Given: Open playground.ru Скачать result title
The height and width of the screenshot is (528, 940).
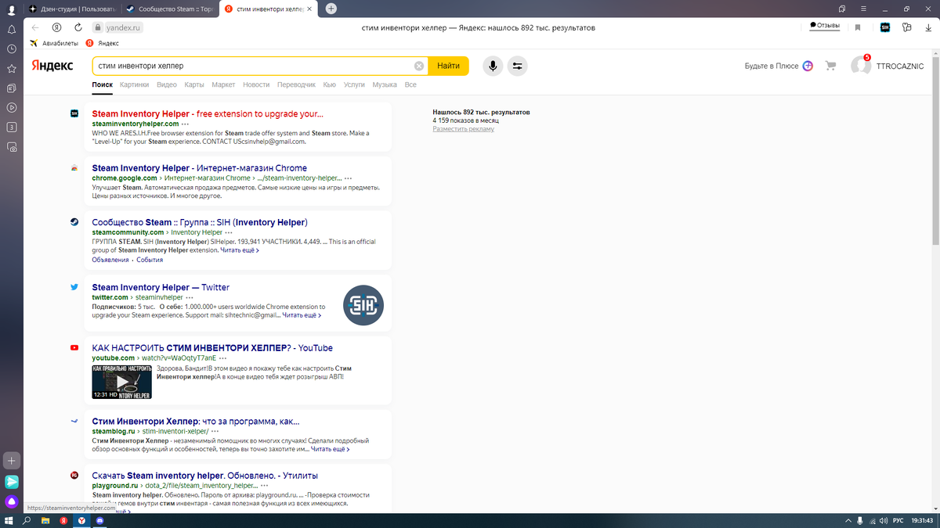Looking at the screenshot, I should point(205,476).
